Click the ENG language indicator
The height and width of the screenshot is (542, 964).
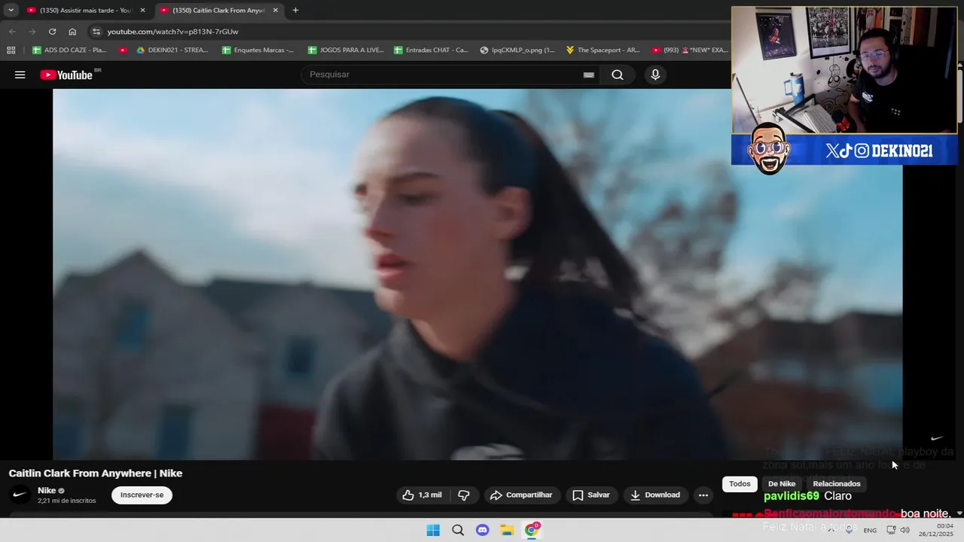[870, 530]
